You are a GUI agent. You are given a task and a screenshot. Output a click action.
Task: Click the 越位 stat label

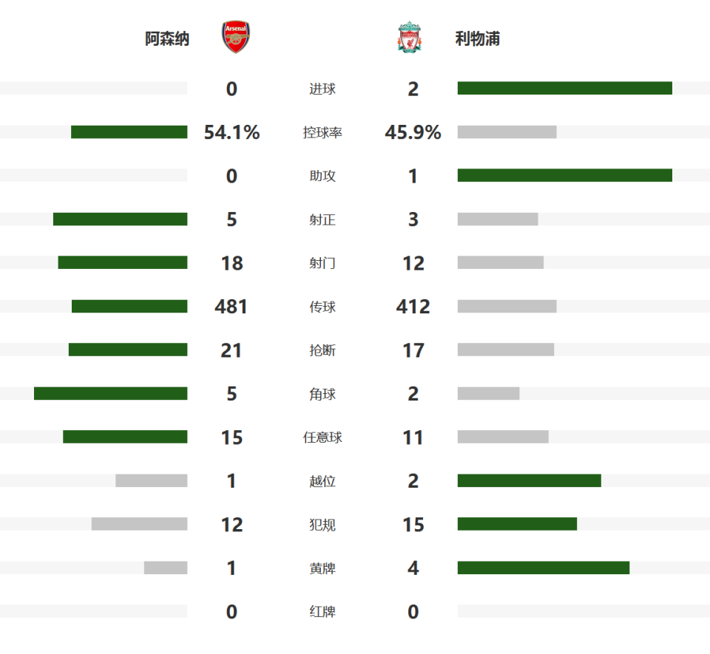tap(322, 481)
